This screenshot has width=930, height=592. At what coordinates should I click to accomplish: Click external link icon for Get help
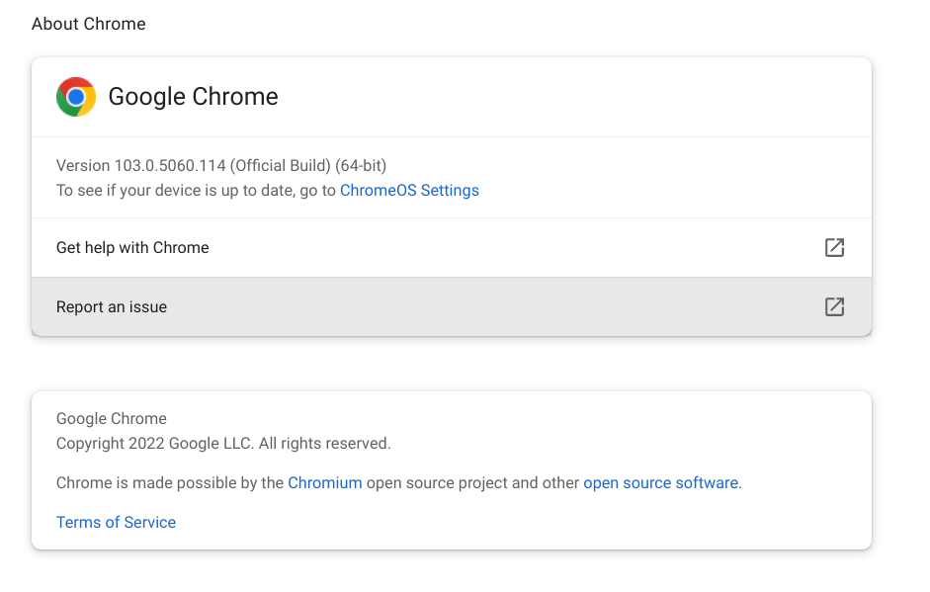tap(834, 247)
